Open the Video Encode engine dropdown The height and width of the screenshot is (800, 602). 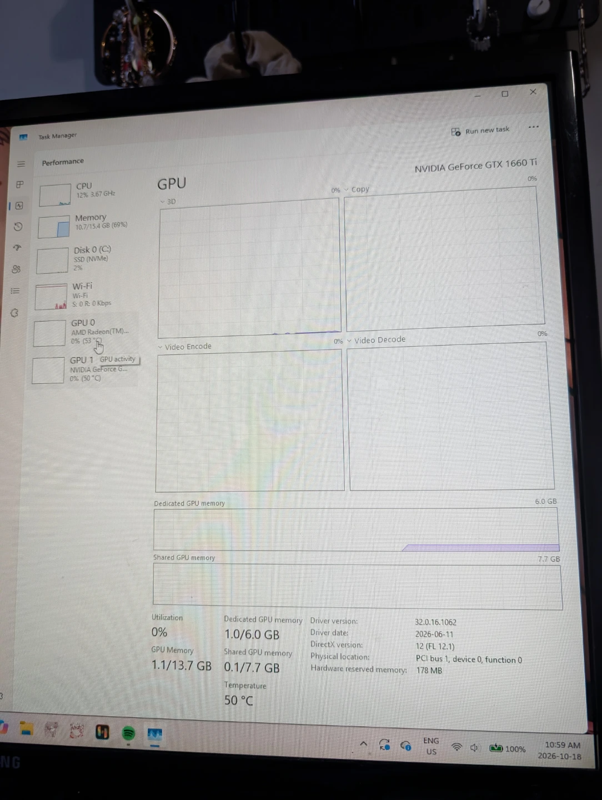coord(185,347)
